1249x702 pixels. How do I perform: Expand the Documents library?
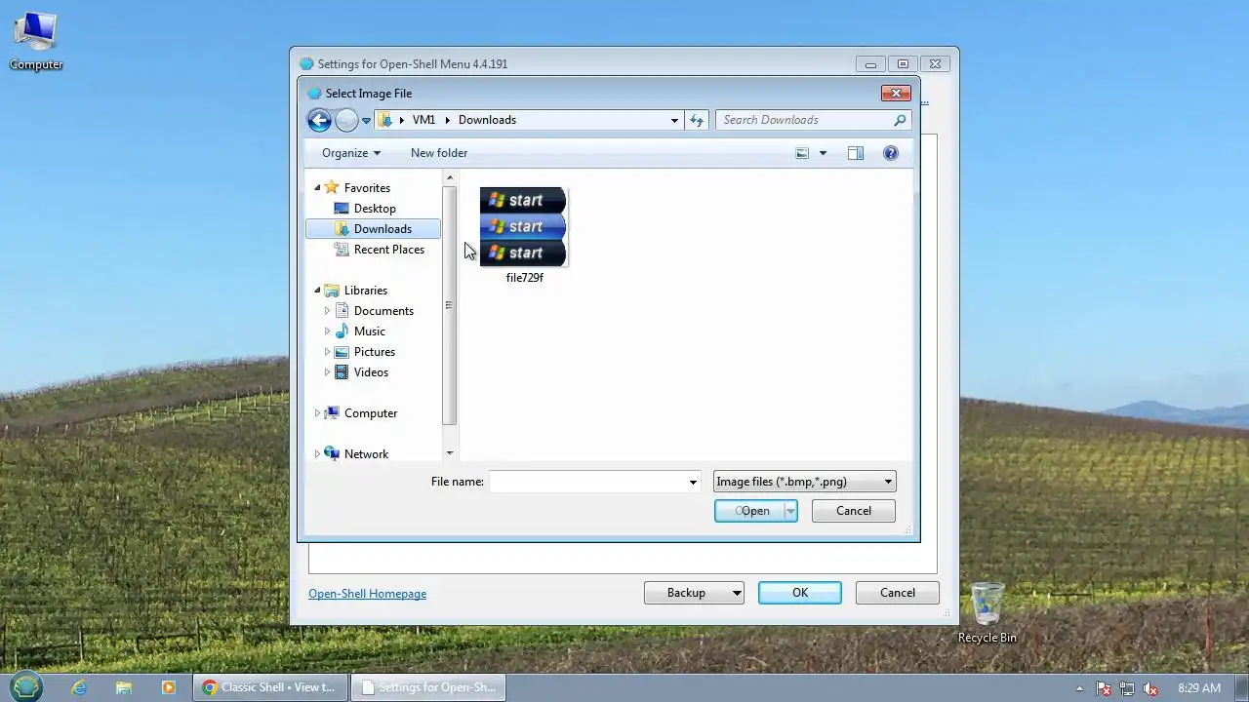click(x=327, y=311)
